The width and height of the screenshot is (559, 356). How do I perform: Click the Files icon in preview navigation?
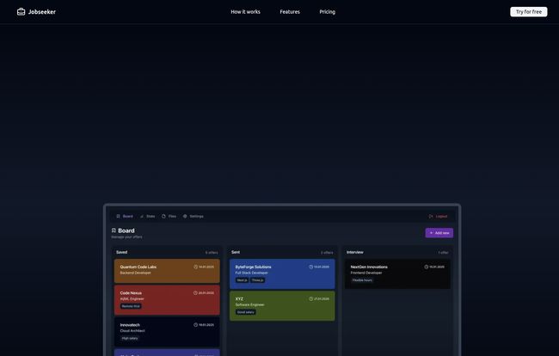coord(164,217)
